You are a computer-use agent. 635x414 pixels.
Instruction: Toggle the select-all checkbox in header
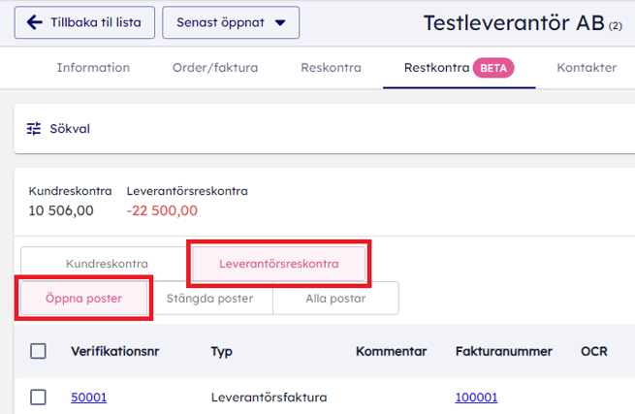click(38, 351)
